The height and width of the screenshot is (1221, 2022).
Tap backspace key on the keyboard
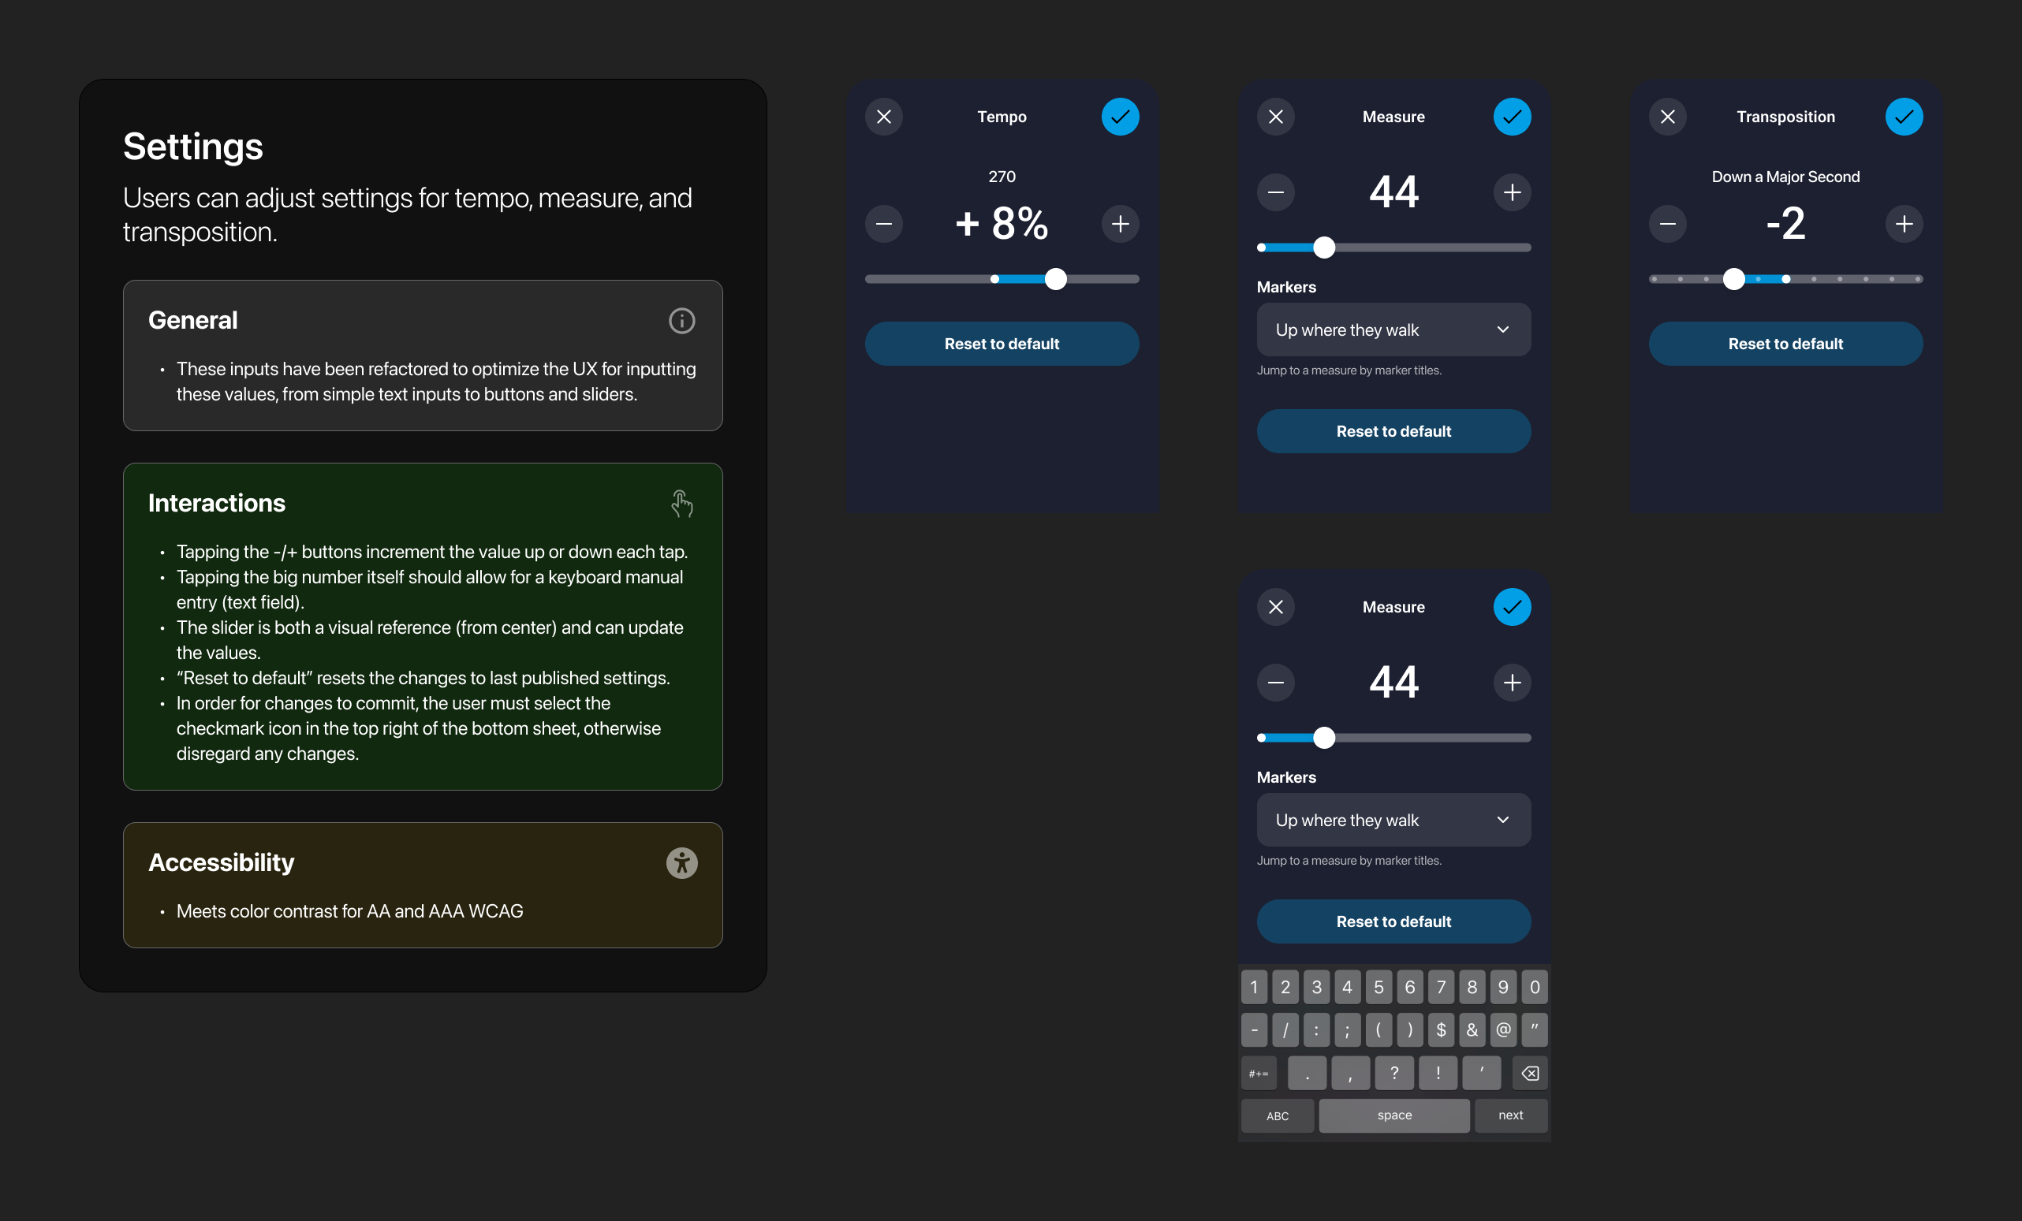pyautogui.click(x=1530, y=1074)
